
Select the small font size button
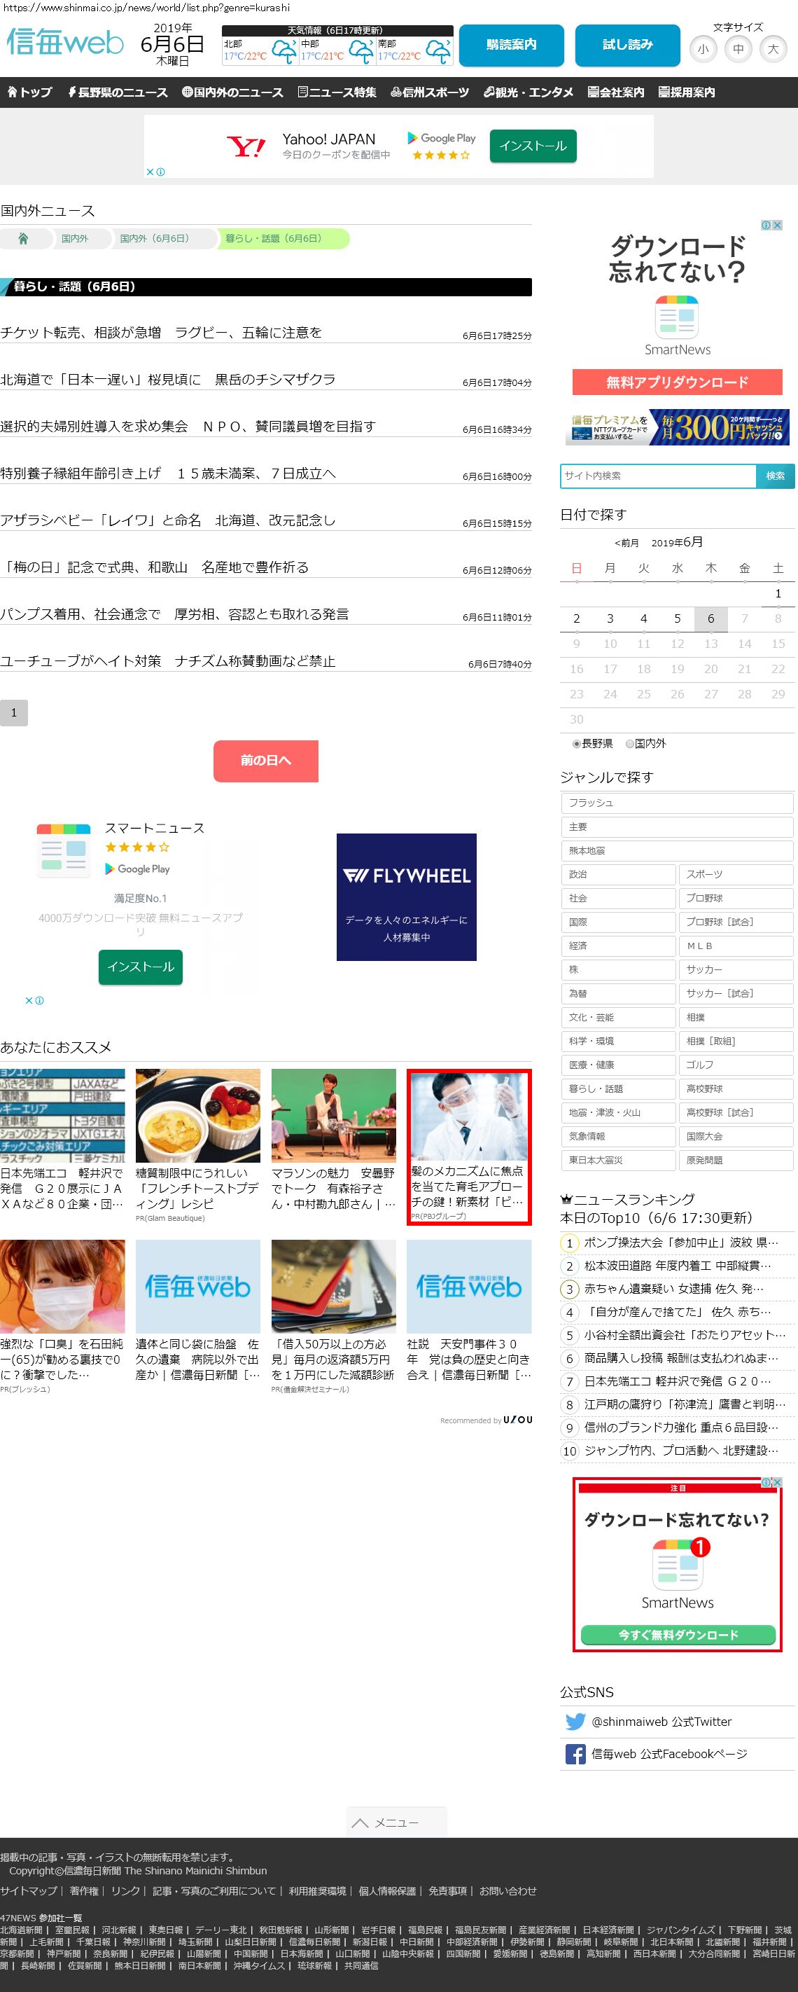(702, 50)
